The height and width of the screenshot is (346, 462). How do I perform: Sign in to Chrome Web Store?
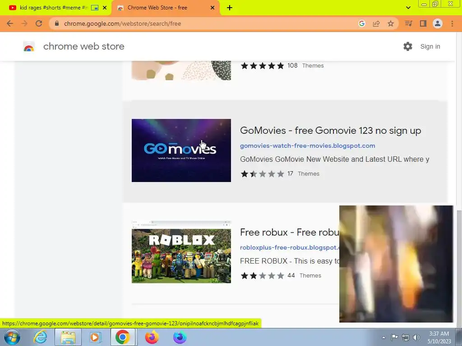pos(430,46)
